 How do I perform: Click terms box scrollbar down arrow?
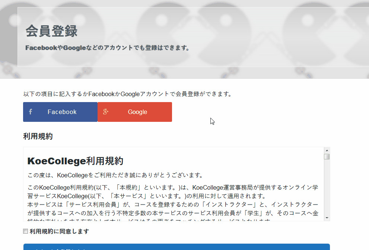click(327, 218)
